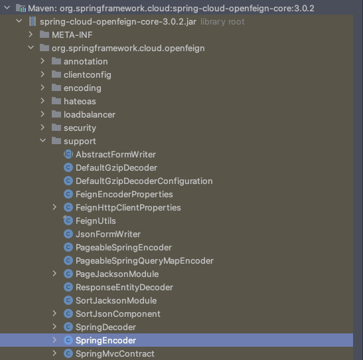
Task: Click the AbstractFormWriter abstract class icon
Action: [x=68, y=154]
